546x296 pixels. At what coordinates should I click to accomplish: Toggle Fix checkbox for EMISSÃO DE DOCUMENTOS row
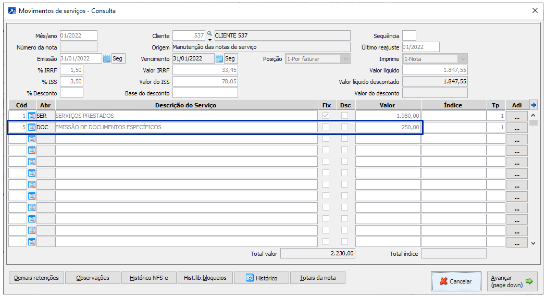[326, 127]
